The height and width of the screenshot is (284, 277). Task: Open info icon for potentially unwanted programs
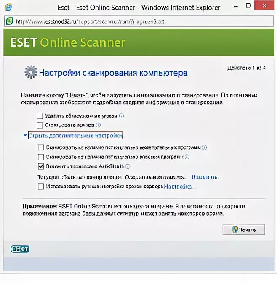pyautogui.click(x=205, y=147)
